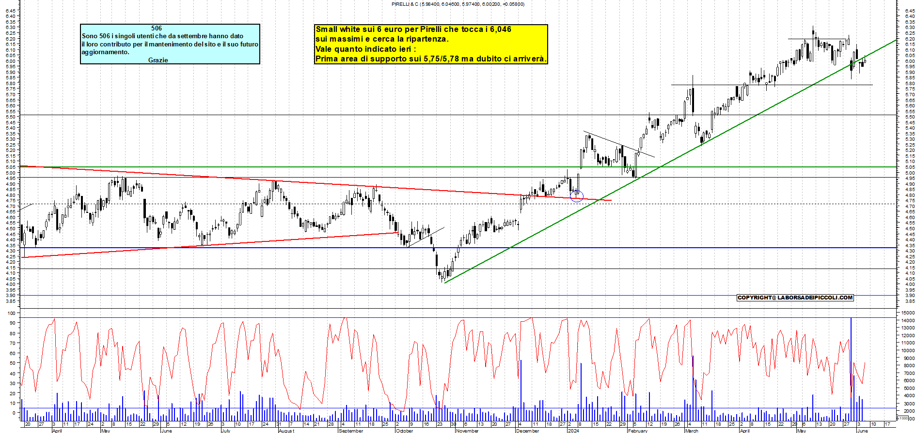Click 'Prima area di supporto sui 5,75/5,78' line
This screenshot has height=433, width=916.
point(431,59)
